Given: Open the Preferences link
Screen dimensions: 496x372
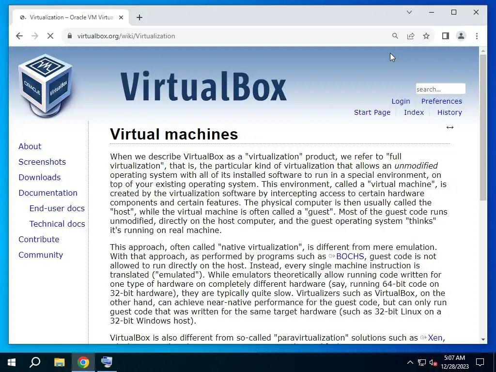Looking at the screenshot, I should (441, 101).
